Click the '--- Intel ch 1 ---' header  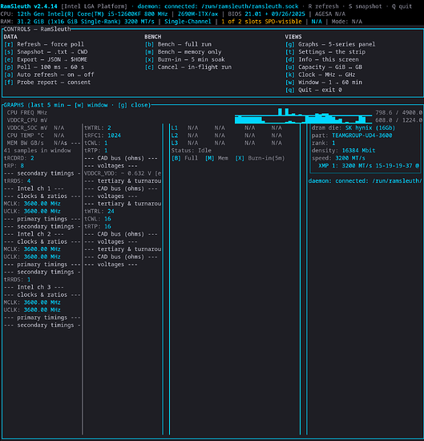34,188
